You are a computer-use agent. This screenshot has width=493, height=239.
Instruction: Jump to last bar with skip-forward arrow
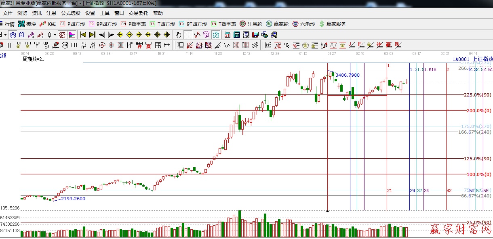pos(93,35)
